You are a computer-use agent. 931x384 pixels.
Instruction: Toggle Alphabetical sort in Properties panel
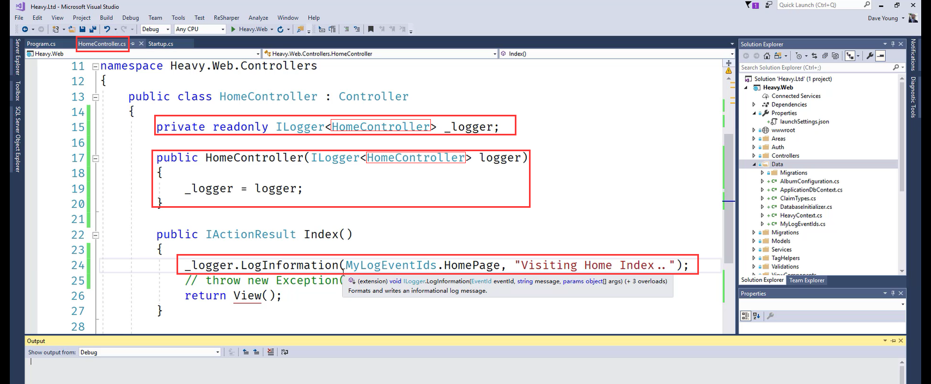pos(757,315)
